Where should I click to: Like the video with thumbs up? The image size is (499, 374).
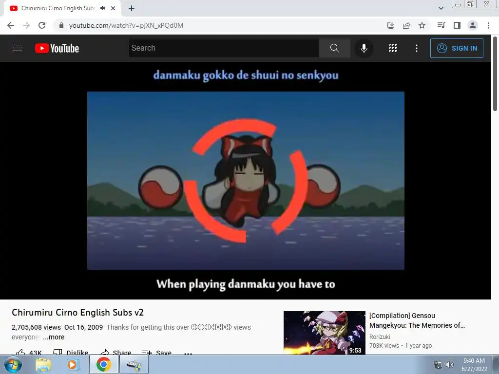tap(29, 352)
